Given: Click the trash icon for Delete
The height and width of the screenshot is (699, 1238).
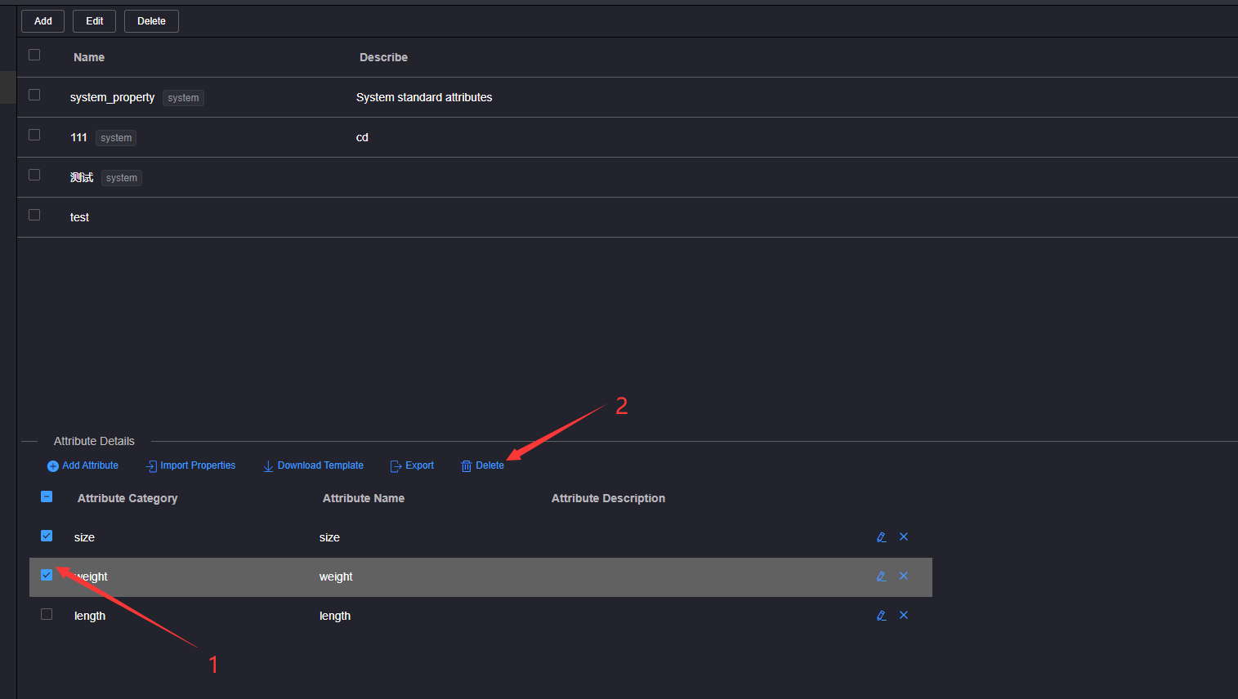Looking at the screenshot, I should click(467, 466).
